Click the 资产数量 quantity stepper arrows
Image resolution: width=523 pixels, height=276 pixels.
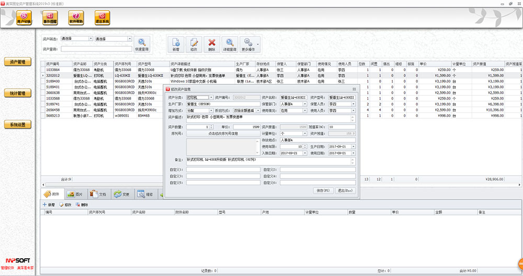tap(211, 127)
